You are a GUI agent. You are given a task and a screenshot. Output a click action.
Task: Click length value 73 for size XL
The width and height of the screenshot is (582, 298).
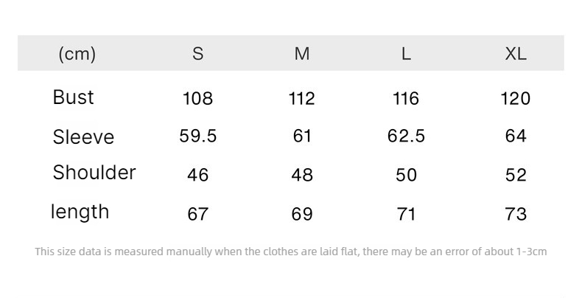[x=516, y=214]
